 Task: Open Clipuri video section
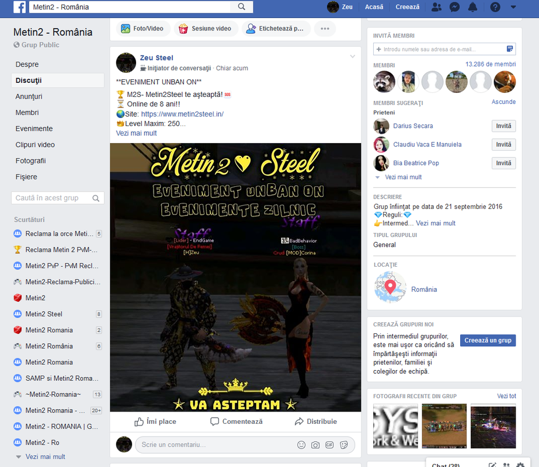pos(35,145)
